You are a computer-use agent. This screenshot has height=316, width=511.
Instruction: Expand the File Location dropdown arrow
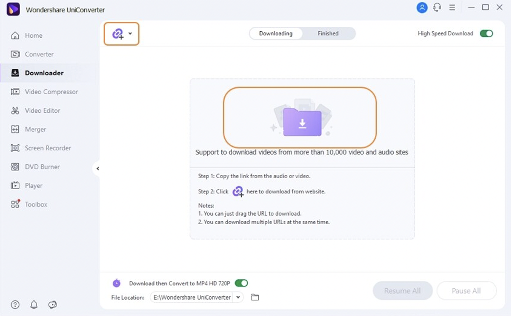point(238,297)
